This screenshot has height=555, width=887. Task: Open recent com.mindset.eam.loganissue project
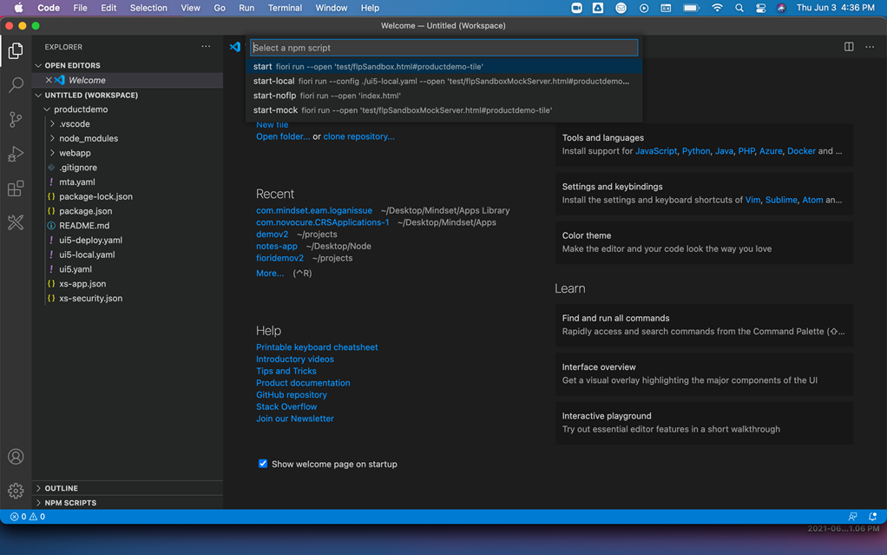coord(314,210)
